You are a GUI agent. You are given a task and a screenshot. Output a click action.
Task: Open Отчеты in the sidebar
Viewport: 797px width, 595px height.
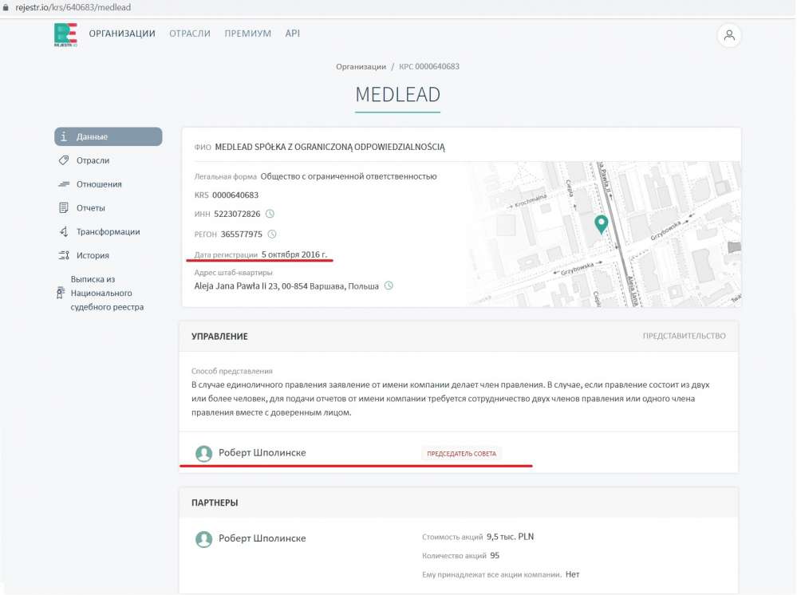point(91,208)
